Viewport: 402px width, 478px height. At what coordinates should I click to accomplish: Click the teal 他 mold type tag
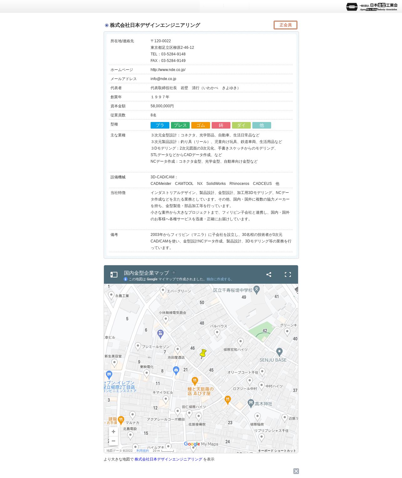point(262,125)
